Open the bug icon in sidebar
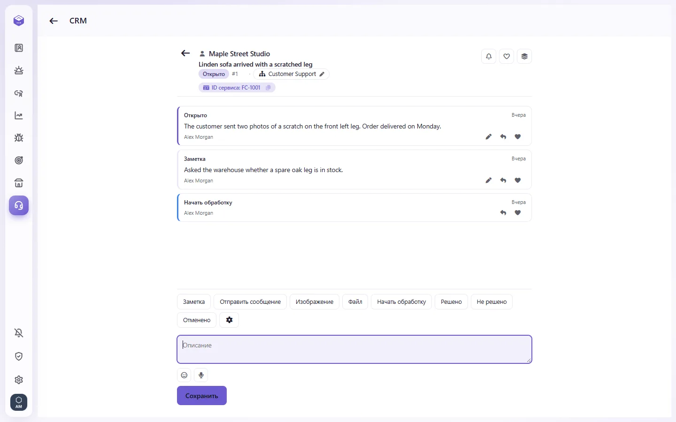The image size is (676, 422). tap(19, 138)
